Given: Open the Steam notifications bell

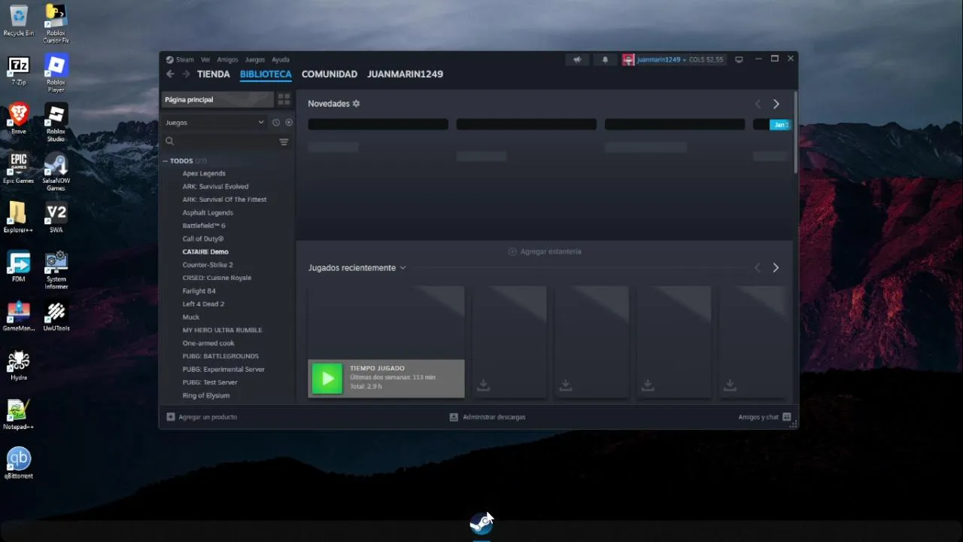Looking at the screenshot, I should [605, 59].
